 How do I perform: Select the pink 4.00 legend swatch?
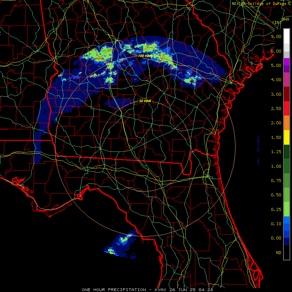[286, 79]
